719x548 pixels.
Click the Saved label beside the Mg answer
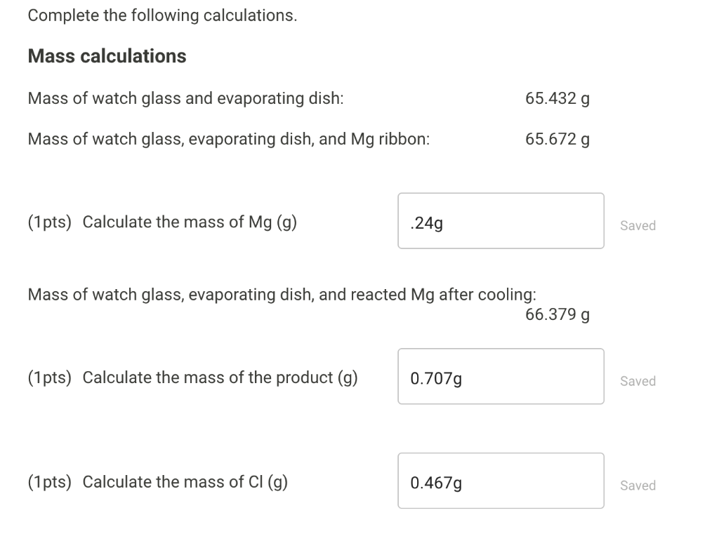pyautogui.click(x=638, y=225)
